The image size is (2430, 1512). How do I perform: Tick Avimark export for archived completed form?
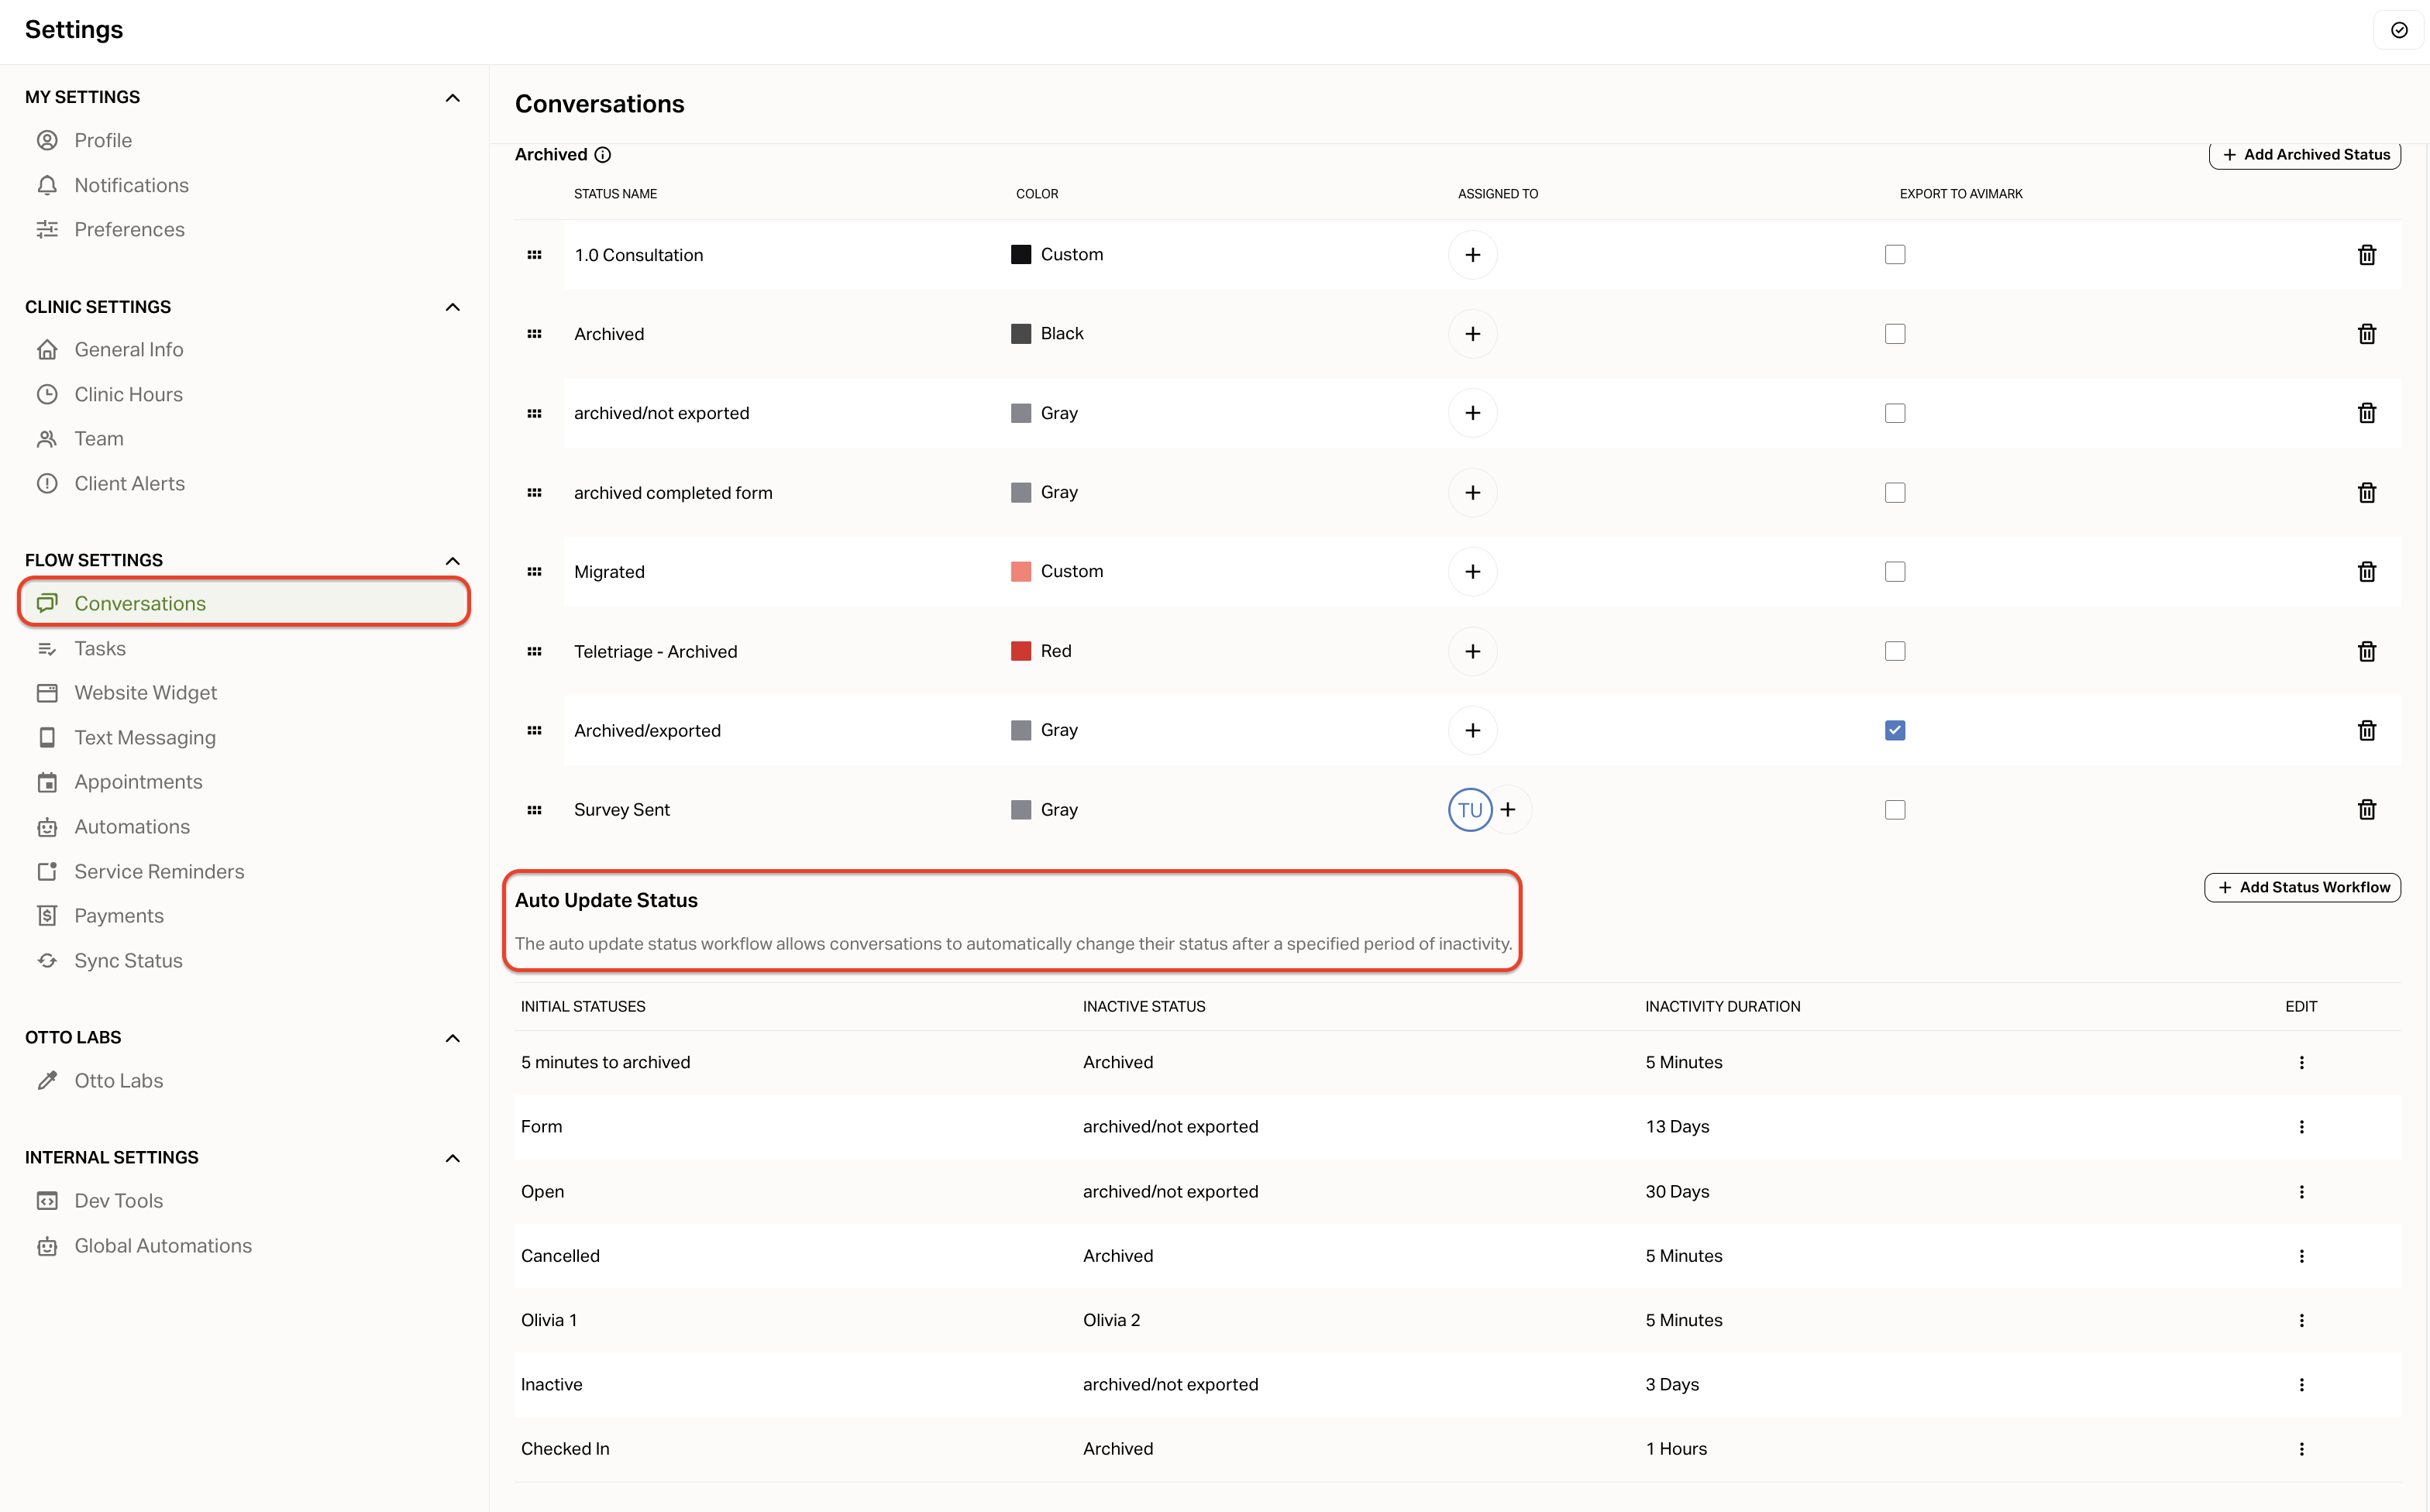pyautogui.click(x=1895, y=493)
